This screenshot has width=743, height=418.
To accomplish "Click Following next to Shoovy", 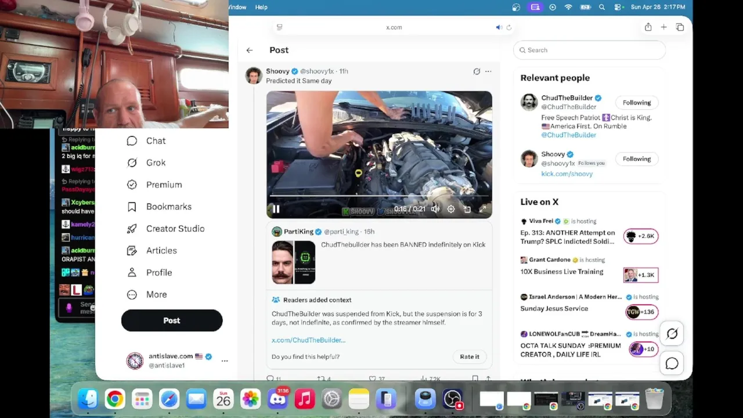I will 637,159.
